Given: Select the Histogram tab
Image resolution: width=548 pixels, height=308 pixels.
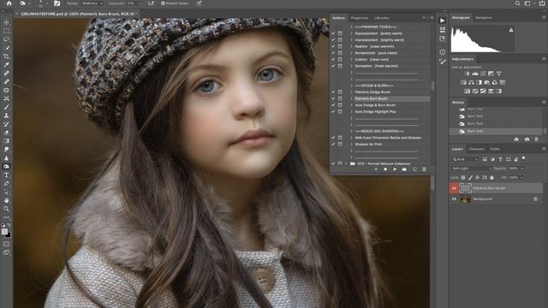Looking at the screenshot, I should click(461, 17).
